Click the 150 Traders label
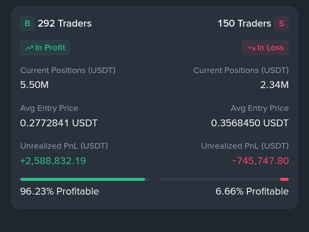Image resolution: width=309 pixels, height=232 pixels. coord(244,24)
